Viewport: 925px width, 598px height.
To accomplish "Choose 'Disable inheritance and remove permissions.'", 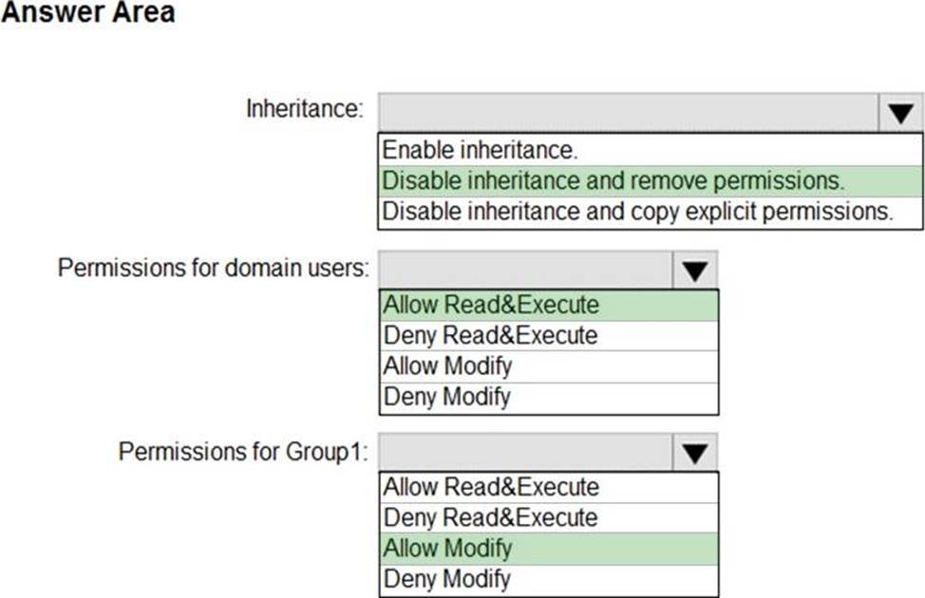I will point(612,180).
